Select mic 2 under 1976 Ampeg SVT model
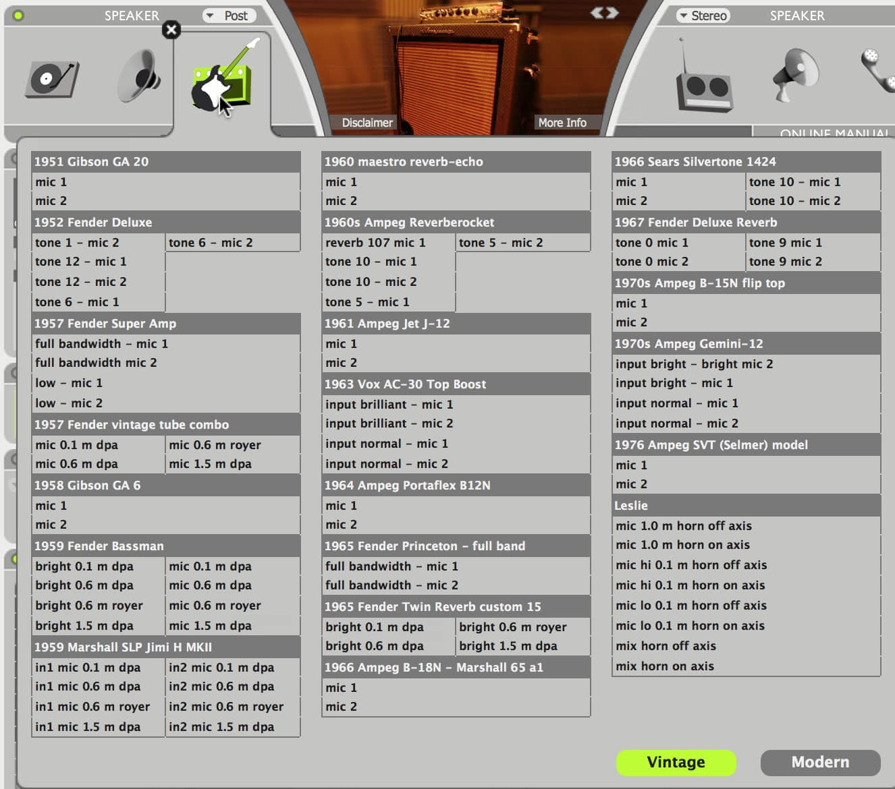Screen dimensions: 895x789 pyautogui.click(x=746, y=484)
